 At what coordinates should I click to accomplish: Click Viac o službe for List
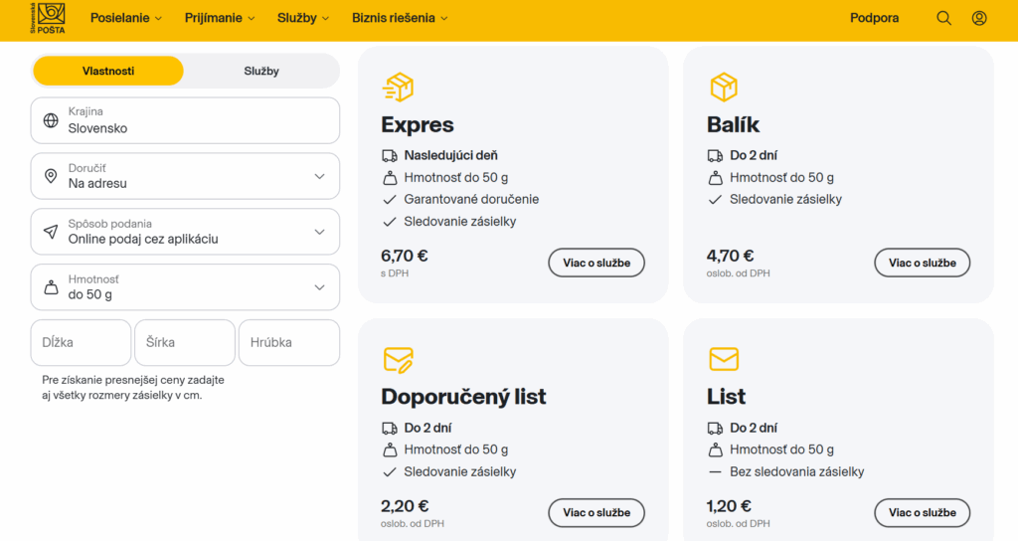tap(922, 512)
